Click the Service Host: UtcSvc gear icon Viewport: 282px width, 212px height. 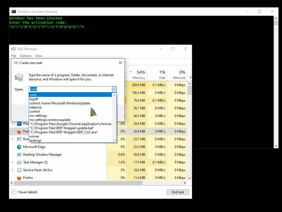(x=19, y=170)
